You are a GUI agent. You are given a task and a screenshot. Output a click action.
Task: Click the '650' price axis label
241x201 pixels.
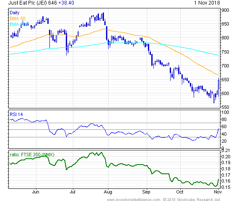click(x=225, y=80)
